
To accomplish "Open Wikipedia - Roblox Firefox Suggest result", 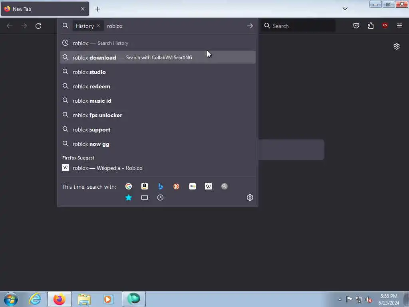I will [x=157, y=168].
